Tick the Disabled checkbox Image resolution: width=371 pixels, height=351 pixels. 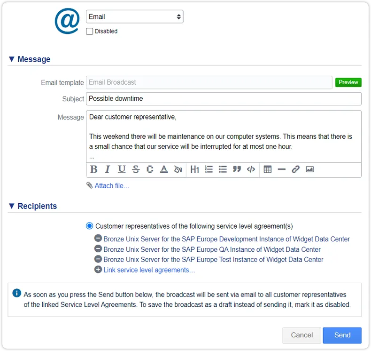pos(89,31)
